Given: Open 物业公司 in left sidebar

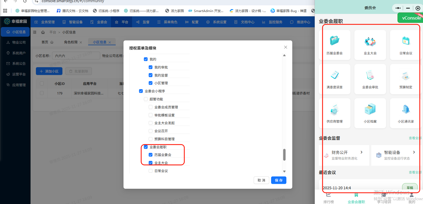Looking at the screenshot, I should 16,42.
